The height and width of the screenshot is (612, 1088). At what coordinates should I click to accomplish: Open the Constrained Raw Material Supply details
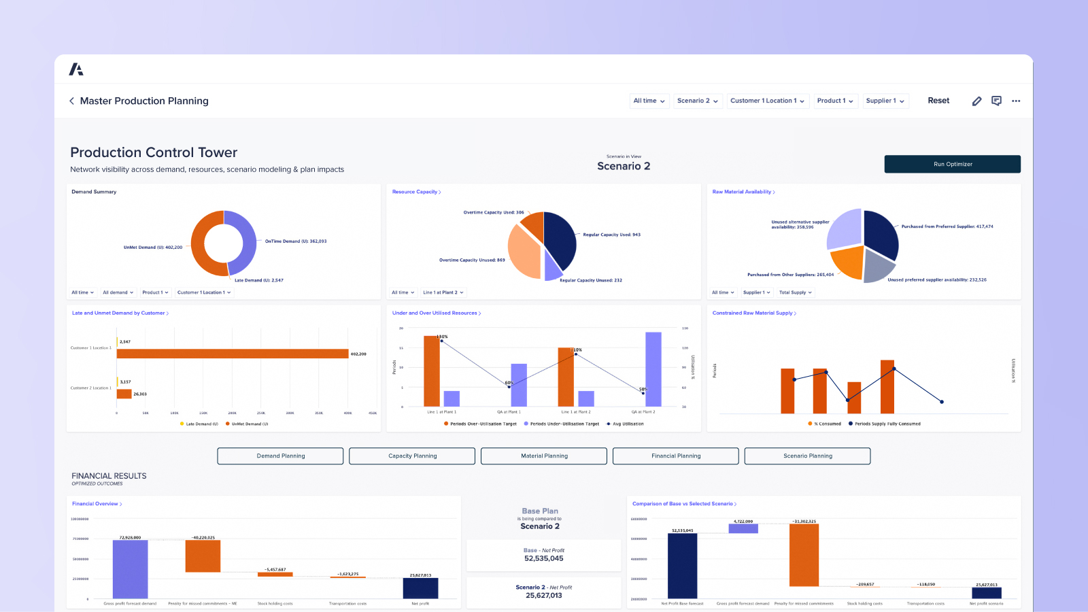(755, 313)
